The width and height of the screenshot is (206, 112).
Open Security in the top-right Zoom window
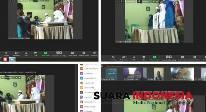point(113,58)
